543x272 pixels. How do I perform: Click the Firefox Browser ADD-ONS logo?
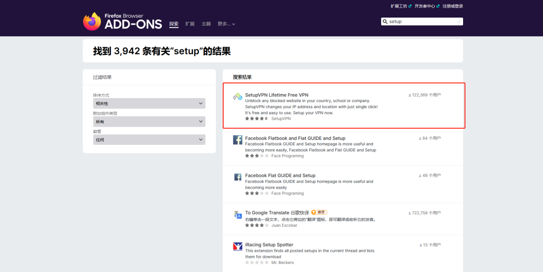click(x=122, y=21)
